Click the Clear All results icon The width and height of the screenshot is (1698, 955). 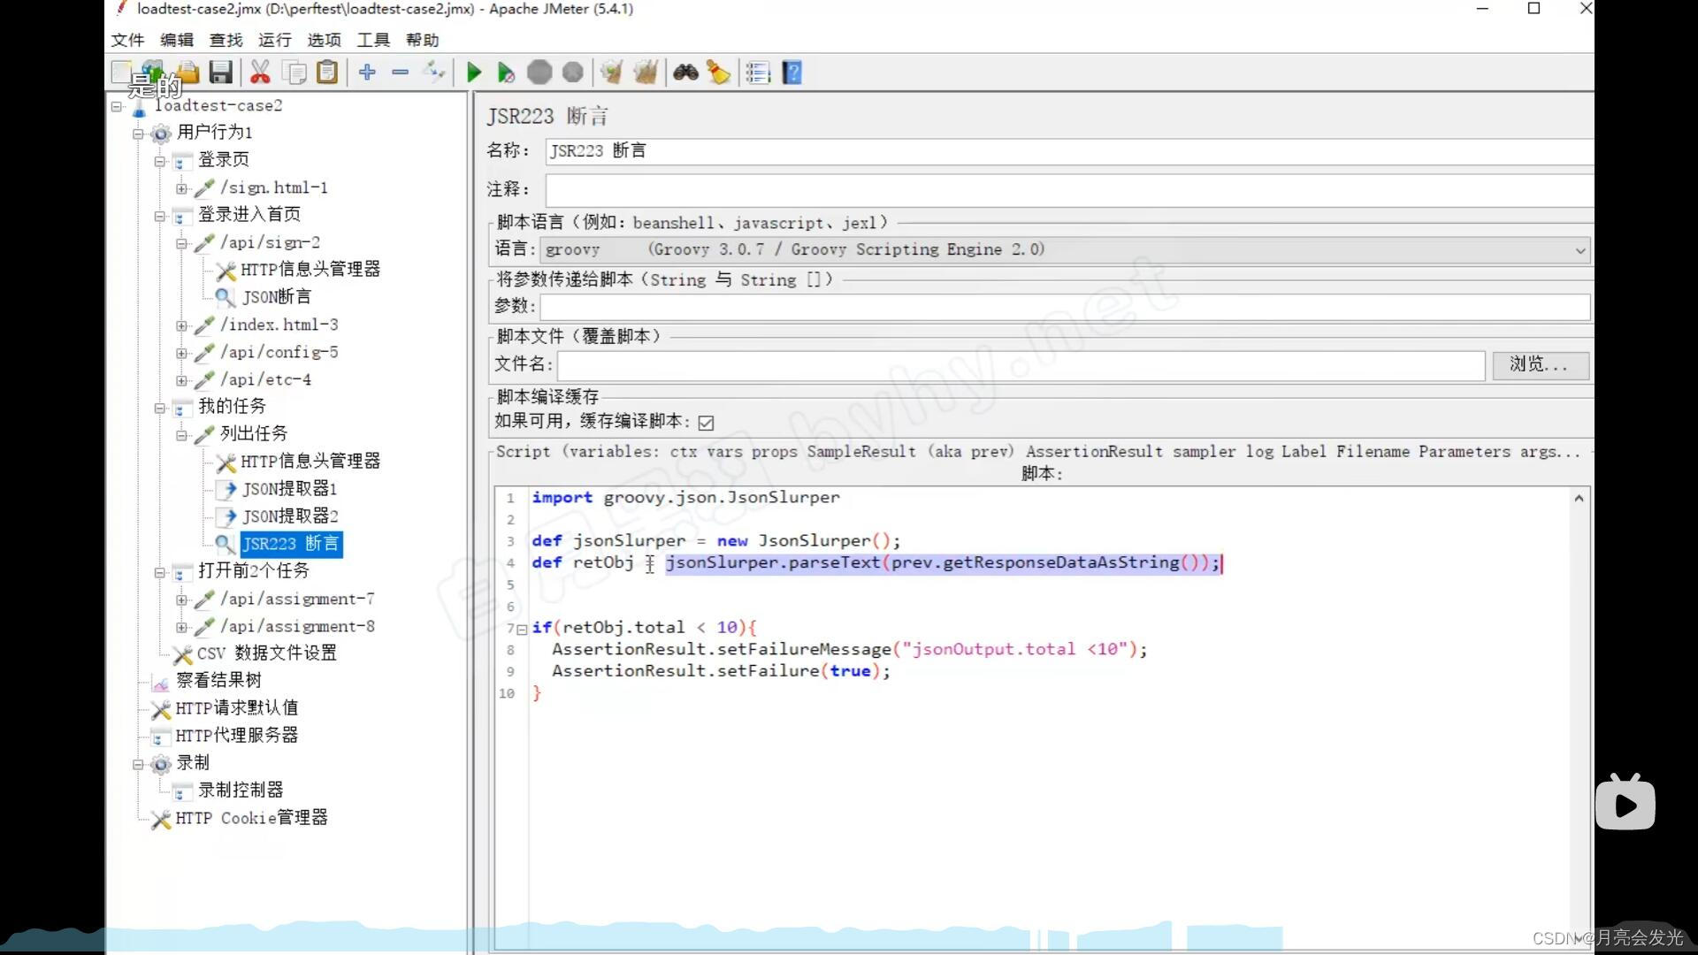[x=646, y=73]
